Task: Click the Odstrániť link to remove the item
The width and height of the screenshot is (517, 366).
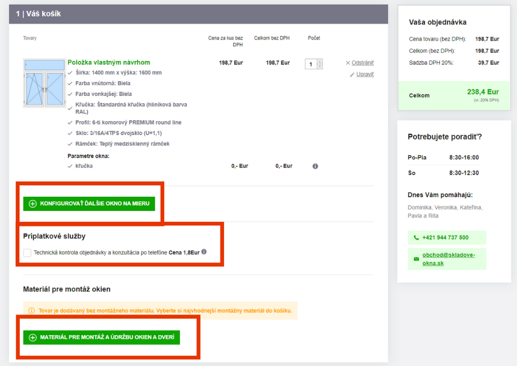Action: click(x=363, y=63)
